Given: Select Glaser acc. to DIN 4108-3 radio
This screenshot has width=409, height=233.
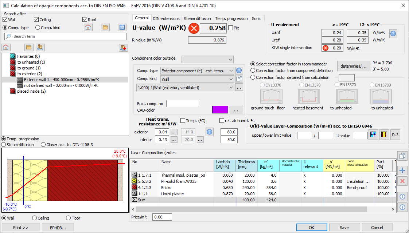Looking at the screenshot, I should pos(43,145).
